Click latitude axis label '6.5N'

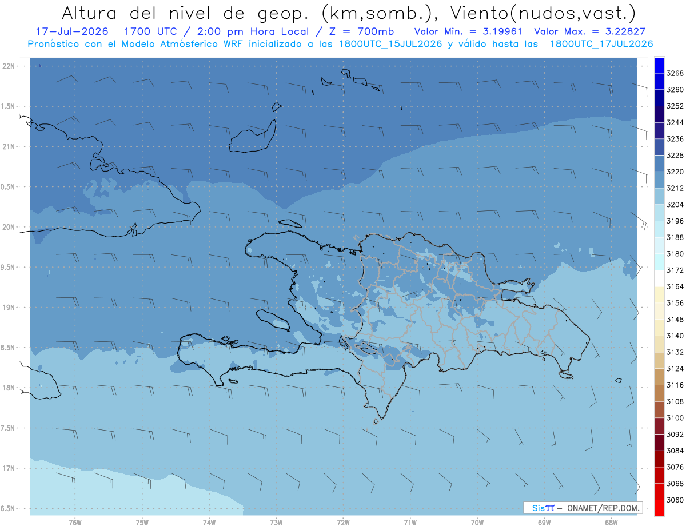click(x=9, y=509)
